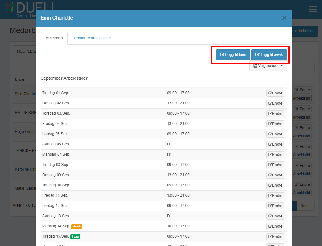Edit working hours for Torsdag 03.Sep.

(275, 113)
